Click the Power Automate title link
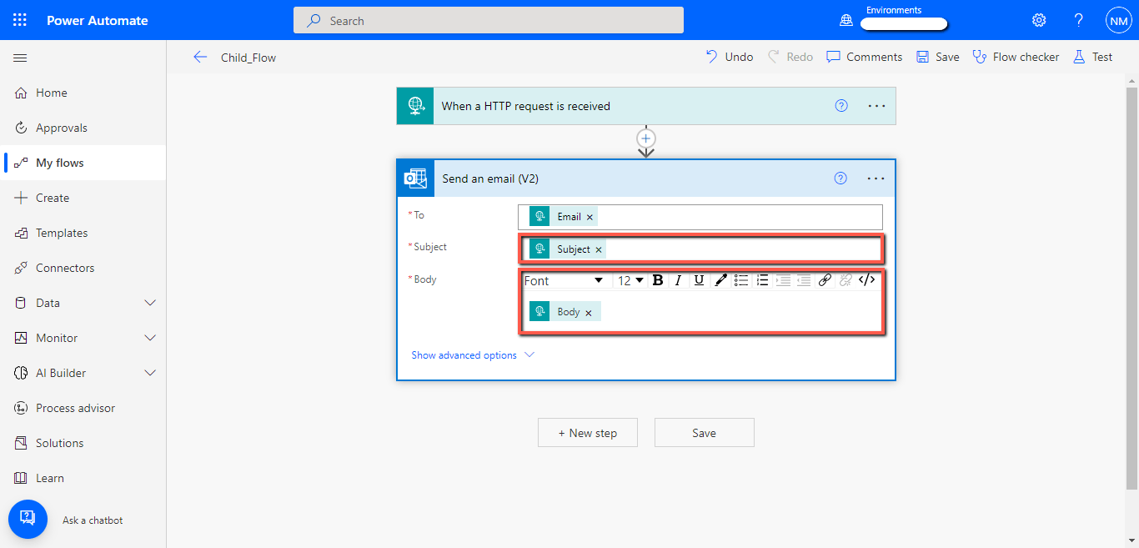 click(98, 20)
